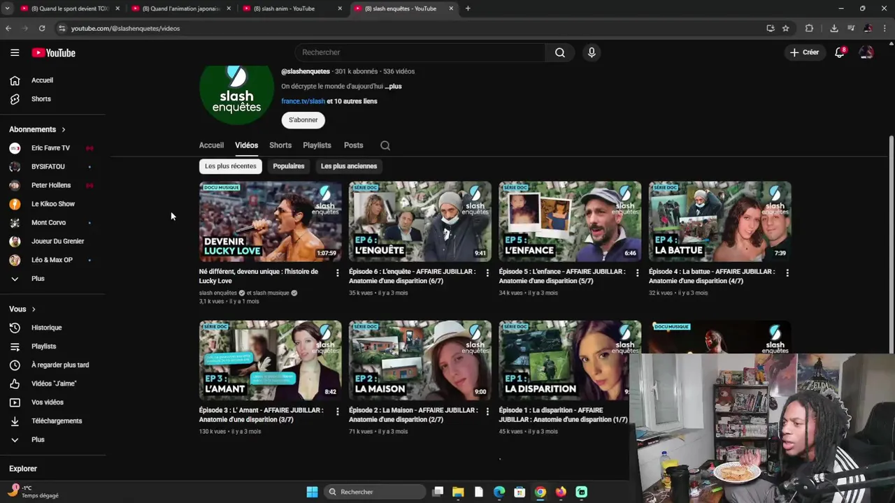Open new browser tab plus button

pos(468,8)
